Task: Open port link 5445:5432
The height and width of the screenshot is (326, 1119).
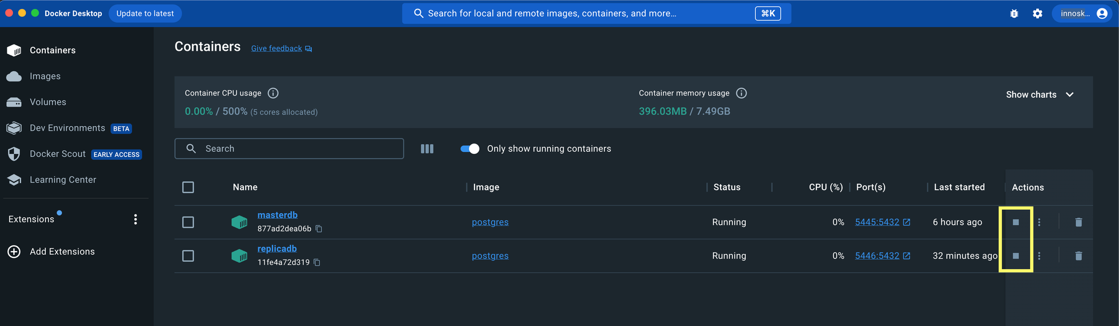Action: (877, 222)
